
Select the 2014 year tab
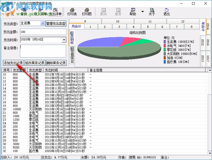click(x=208, y=26)
